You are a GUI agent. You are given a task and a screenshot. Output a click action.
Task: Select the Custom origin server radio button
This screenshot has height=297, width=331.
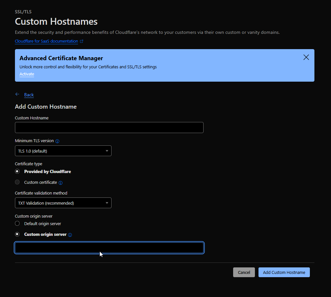click(x=17, y=234)
